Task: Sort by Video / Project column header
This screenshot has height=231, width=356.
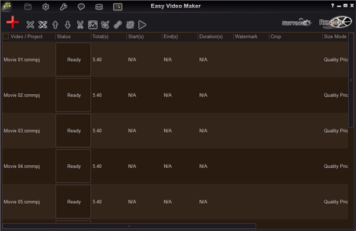Action: click(x=26, y=37)
